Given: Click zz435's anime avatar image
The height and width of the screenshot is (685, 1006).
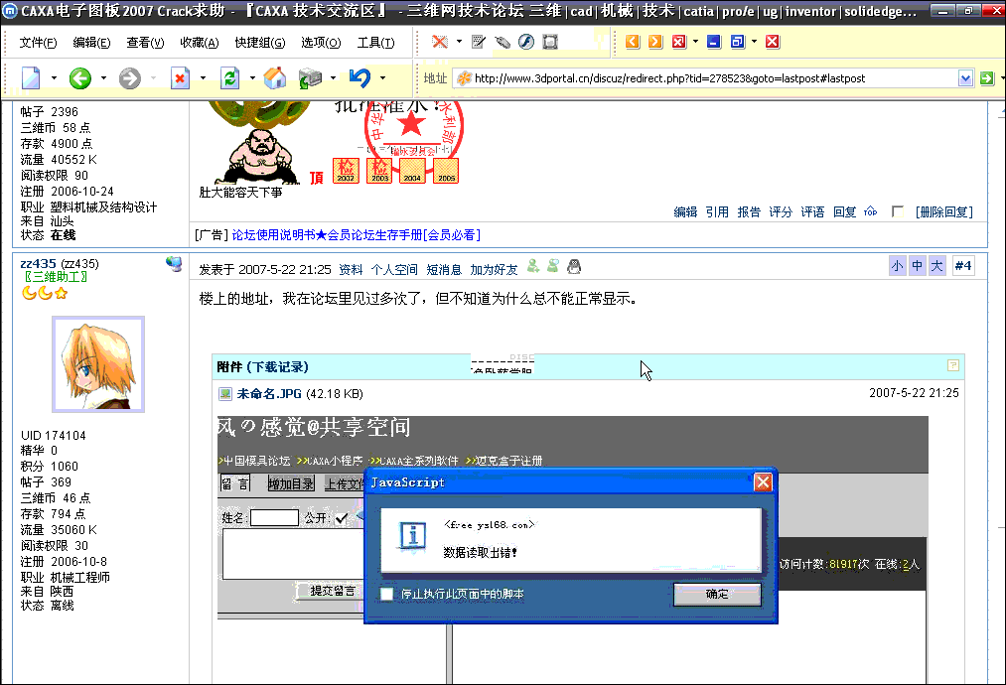Looking at the screenshot, I should (x=98, y=363).
